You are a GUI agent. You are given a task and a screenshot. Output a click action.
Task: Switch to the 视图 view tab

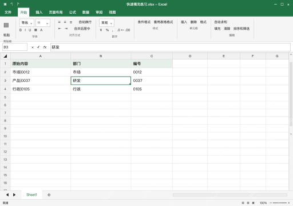112,12
